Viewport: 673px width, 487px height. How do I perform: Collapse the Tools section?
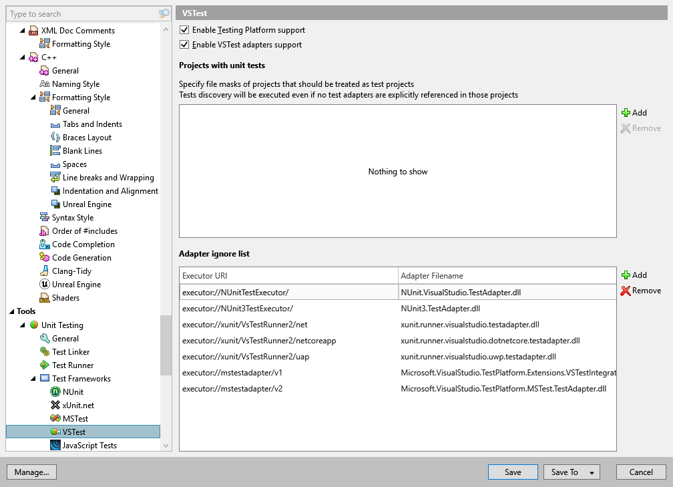[x=11, y=311]
